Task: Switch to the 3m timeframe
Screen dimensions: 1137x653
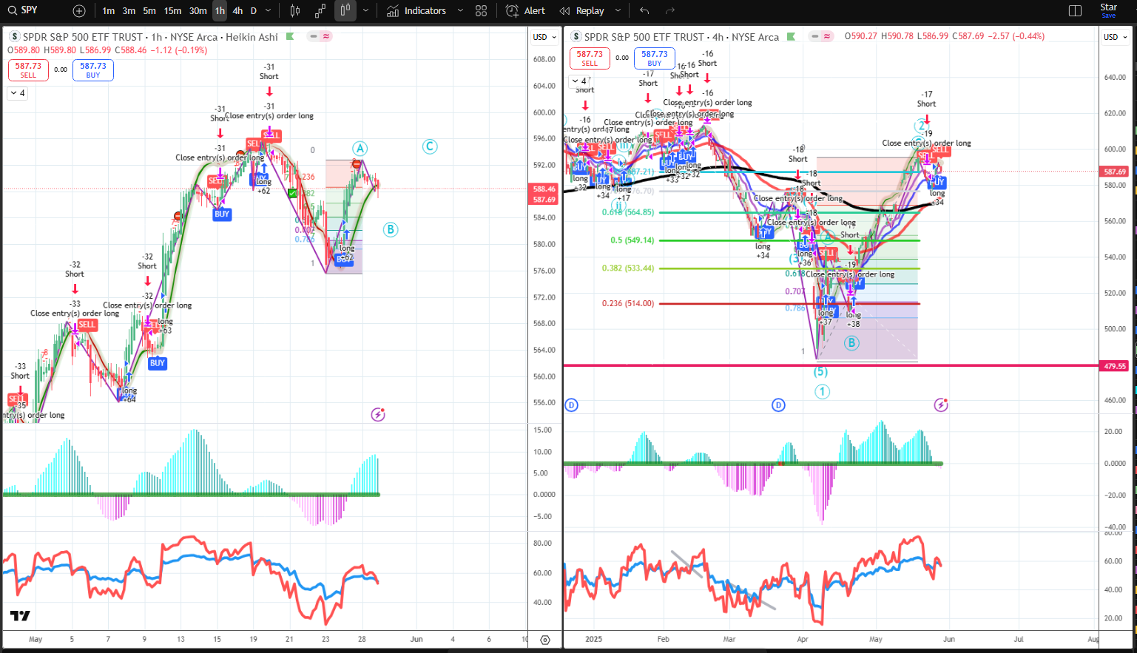Action: (x=129, y=11)
